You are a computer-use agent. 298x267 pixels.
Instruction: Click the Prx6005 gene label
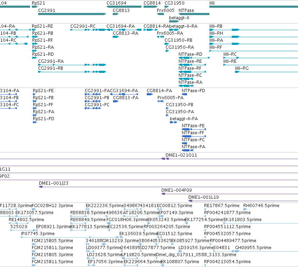[166, 10]
